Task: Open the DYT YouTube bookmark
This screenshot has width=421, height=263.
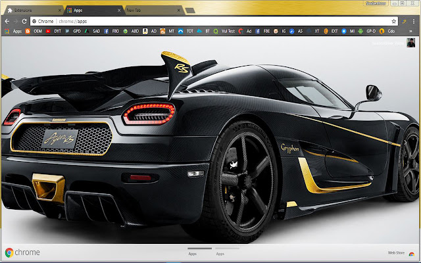Action: coord(53,32)
